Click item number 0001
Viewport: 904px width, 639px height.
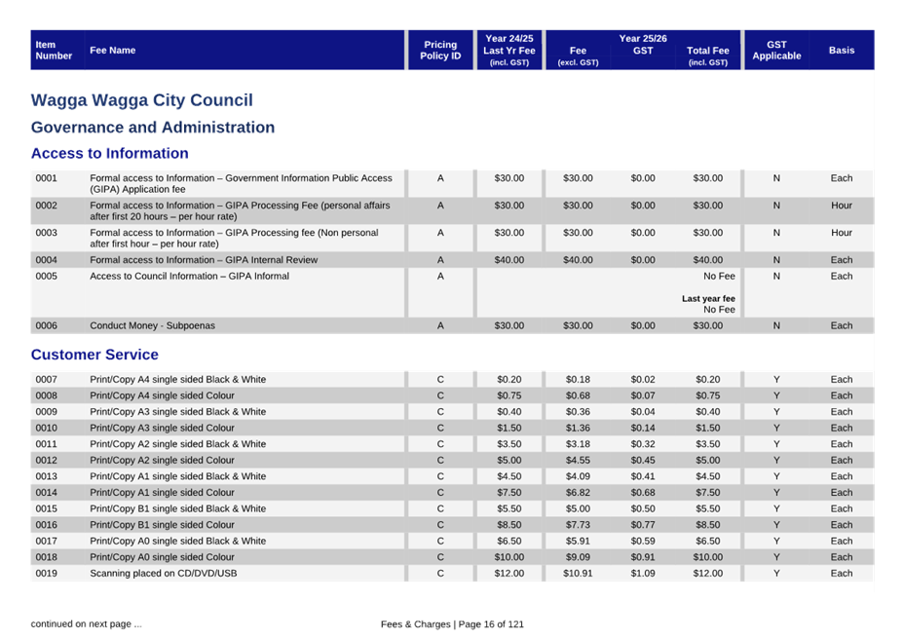[46, 178]
